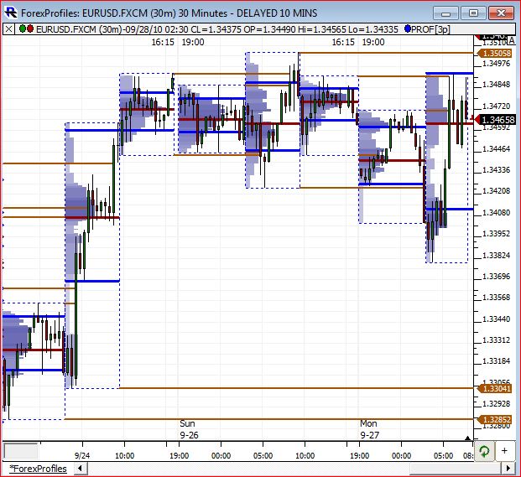This screenshot has width=521, height=477.
Task: Click the 1.32928 price axis label
Action: coord(496,403)
